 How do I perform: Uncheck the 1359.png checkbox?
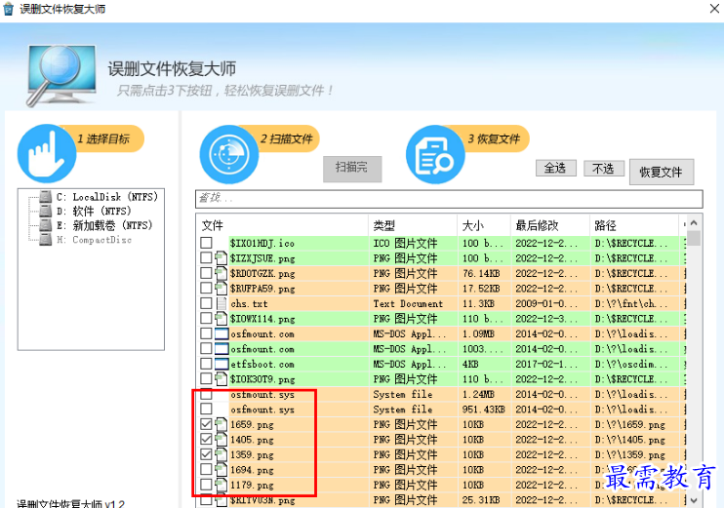point(207,454)
